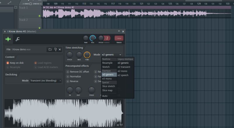The height and width of the screenshot is (128, 234).
Task: Click the icon beside 32 on the waveform preview
Action: point(121,125)
